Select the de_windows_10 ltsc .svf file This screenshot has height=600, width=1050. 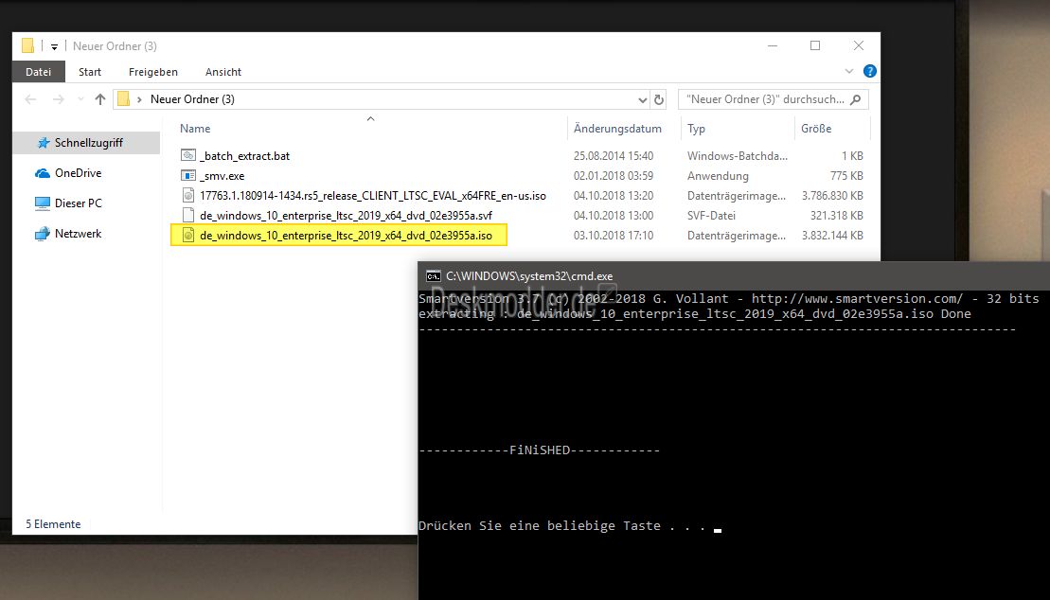tap(346, 216)
